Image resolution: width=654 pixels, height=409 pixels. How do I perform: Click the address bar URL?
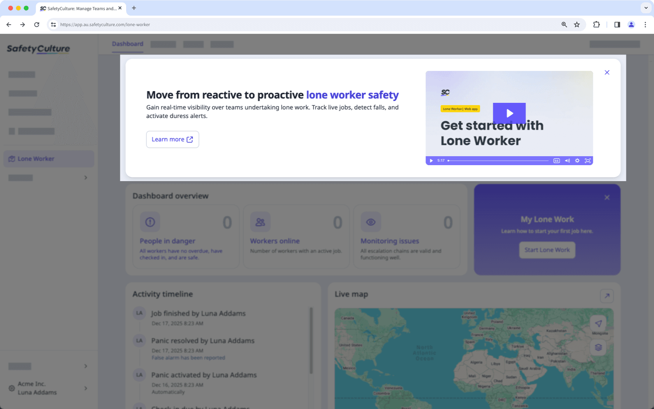[x=105, y=25]
